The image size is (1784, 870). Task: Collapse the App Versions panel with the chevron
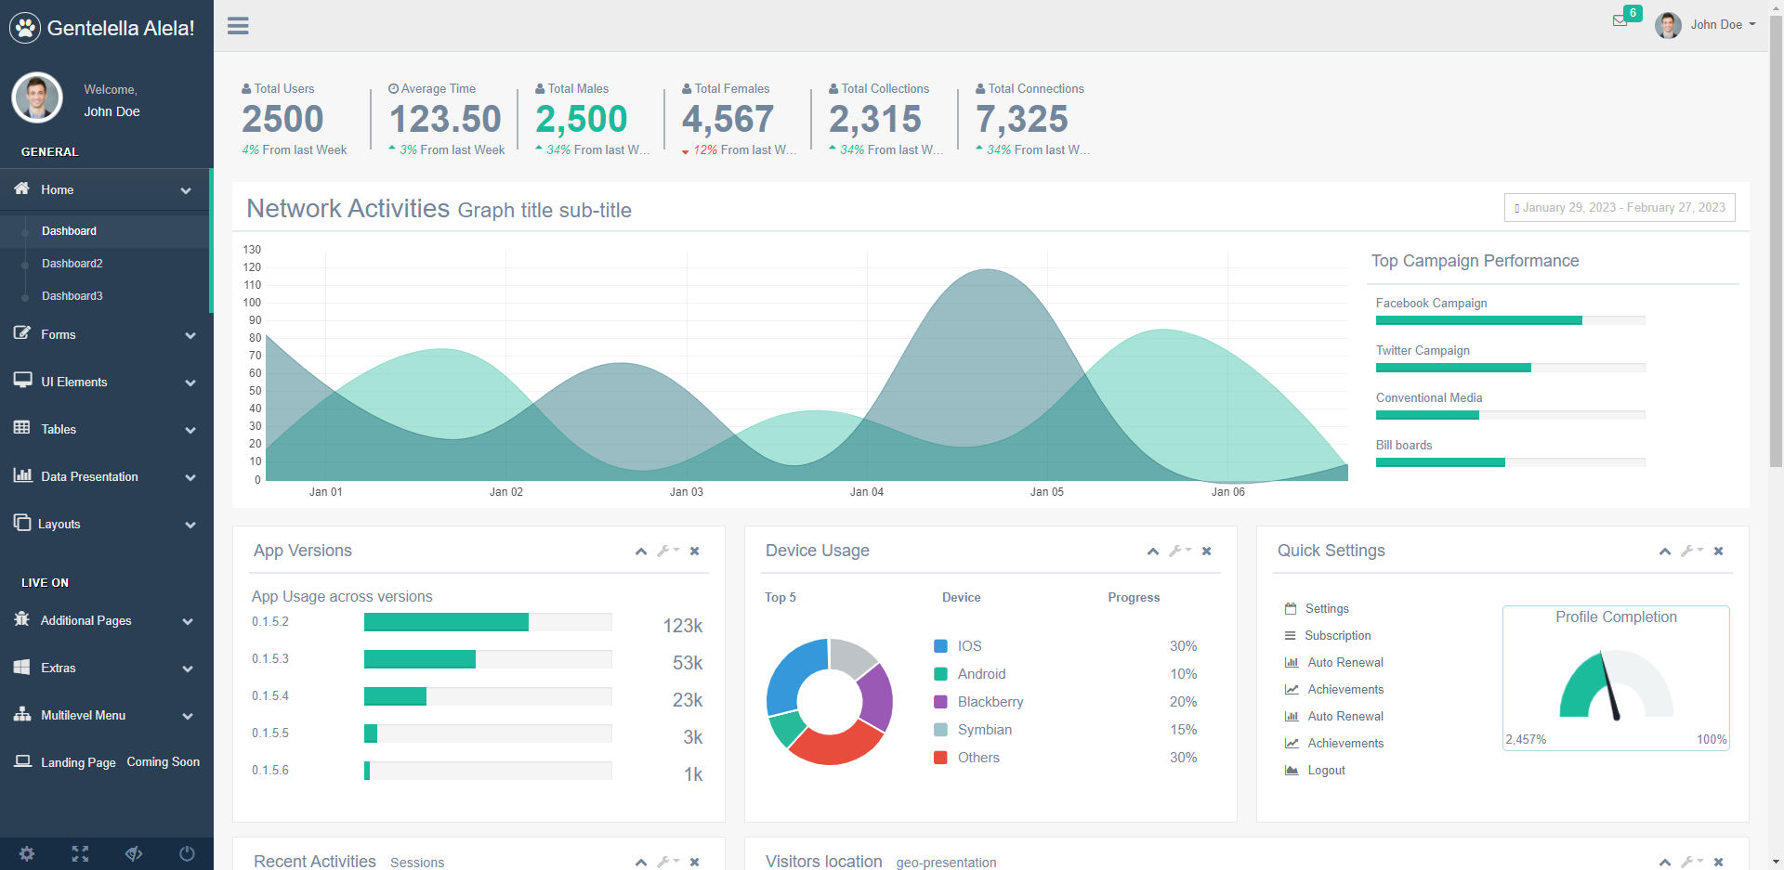pos(641,552)
